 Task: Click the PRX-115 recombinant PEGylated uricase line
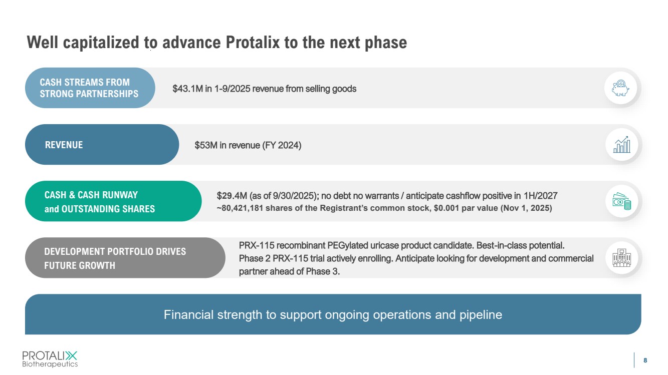[x=402, y=246]
